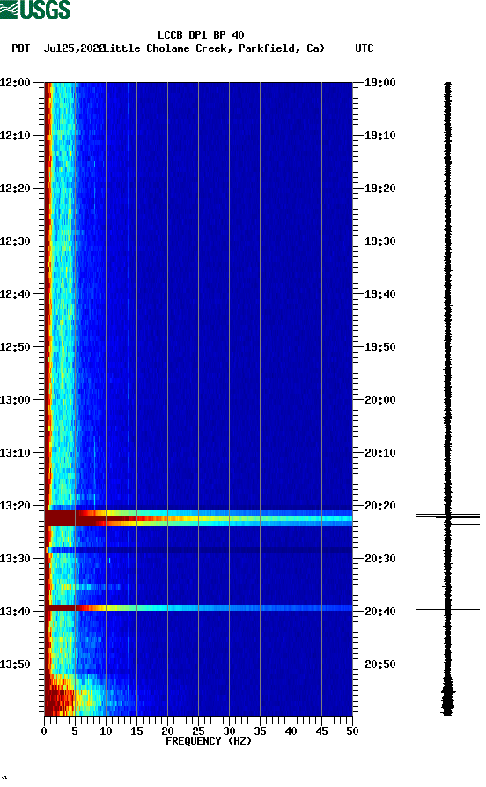Click the 13:50 PDT time label

[16, 664]
